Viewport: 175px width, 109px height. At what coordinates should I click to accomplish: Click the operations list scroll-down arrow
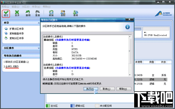[x=130, y=75]
